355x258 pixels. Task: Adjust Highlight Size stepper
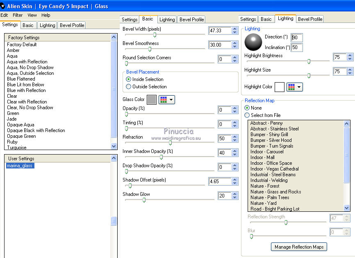click(x=350, y=72)
